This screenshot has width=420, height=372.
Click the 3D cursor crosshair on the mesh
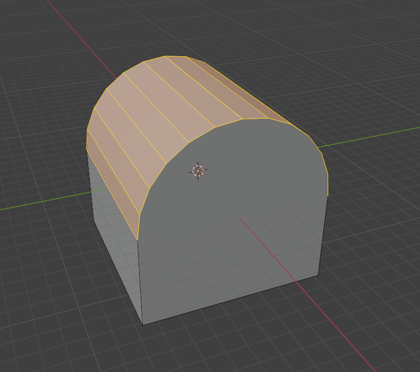[x=198, y=171]
